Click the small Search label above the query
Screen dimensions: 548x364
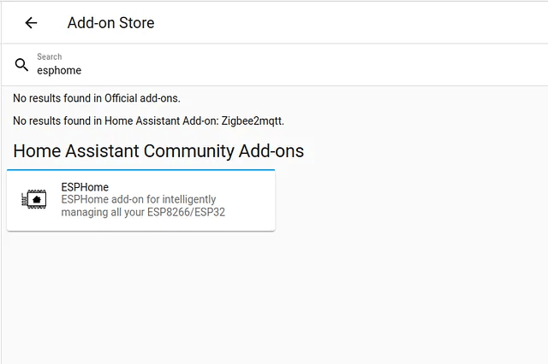50,57
